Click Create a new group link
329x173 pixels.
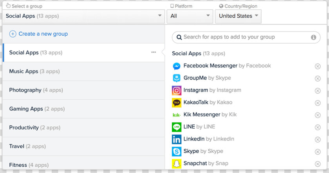pos(43,34)
